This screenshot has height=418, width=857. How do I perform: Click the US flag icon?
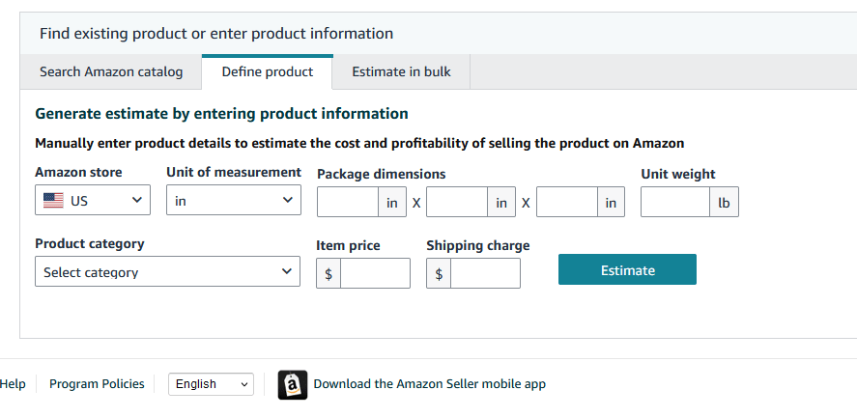coord(54,201)
